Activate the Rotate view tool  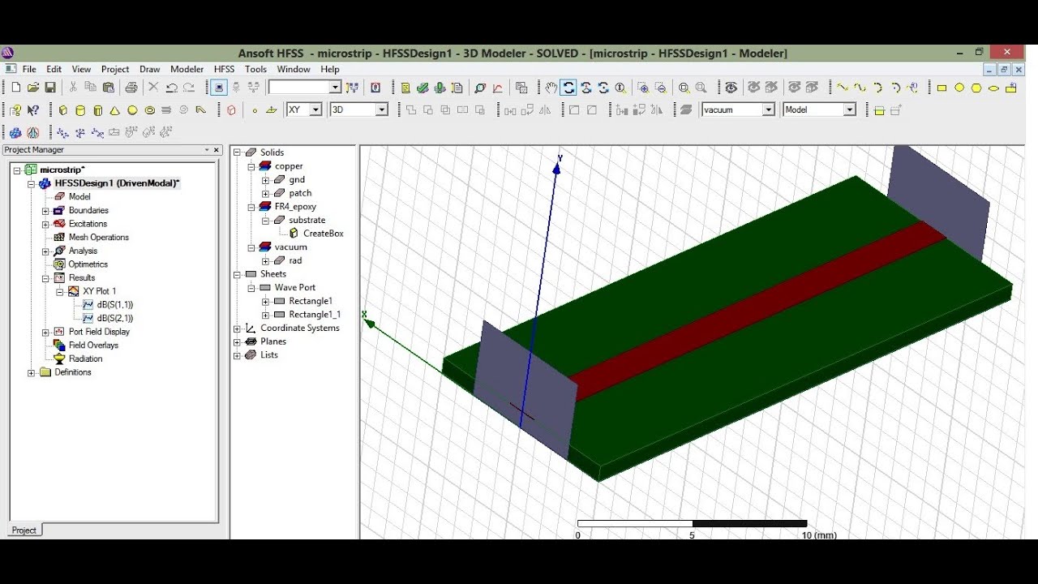pyautogui.click(x=568, y=88)
